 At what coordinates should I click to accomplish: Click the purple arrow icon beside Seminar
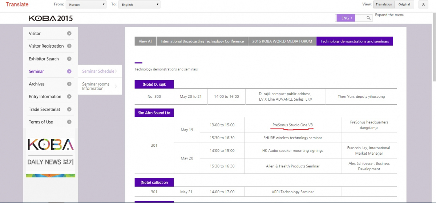click(x=69, y=72)
